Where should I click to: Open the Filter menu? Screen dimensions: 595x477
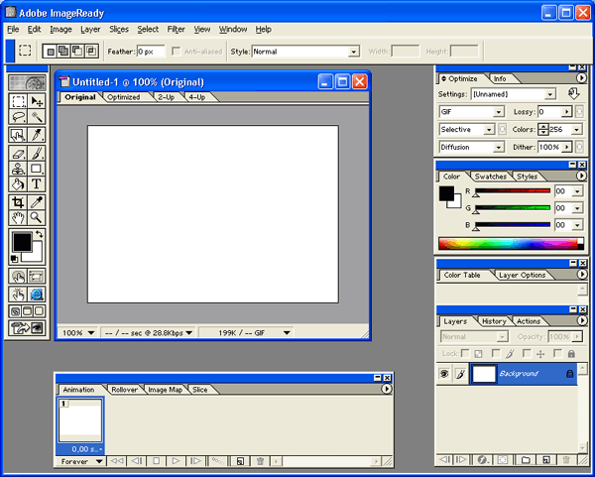pyautogui.click(x=177, y=30)
